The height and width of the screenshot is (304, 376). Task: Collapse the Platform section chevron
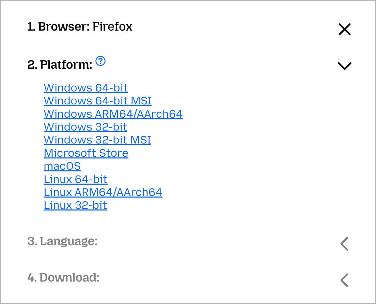click(344, 66)
